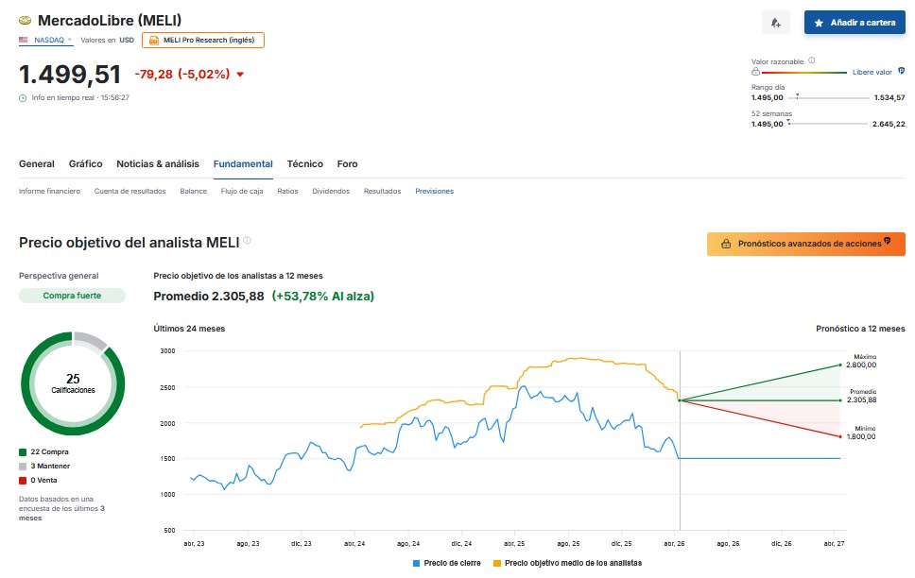The image size is (915, 578).
Task: Open Flujo de caja subtab
Action: pyautogui.click(x=242, y=192)
